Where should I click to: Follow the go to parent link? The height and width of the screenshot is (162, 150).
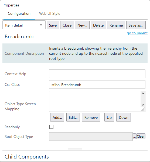137,33
